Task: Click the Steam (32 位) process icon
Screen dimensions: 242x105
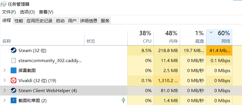Action: (14, 50)
